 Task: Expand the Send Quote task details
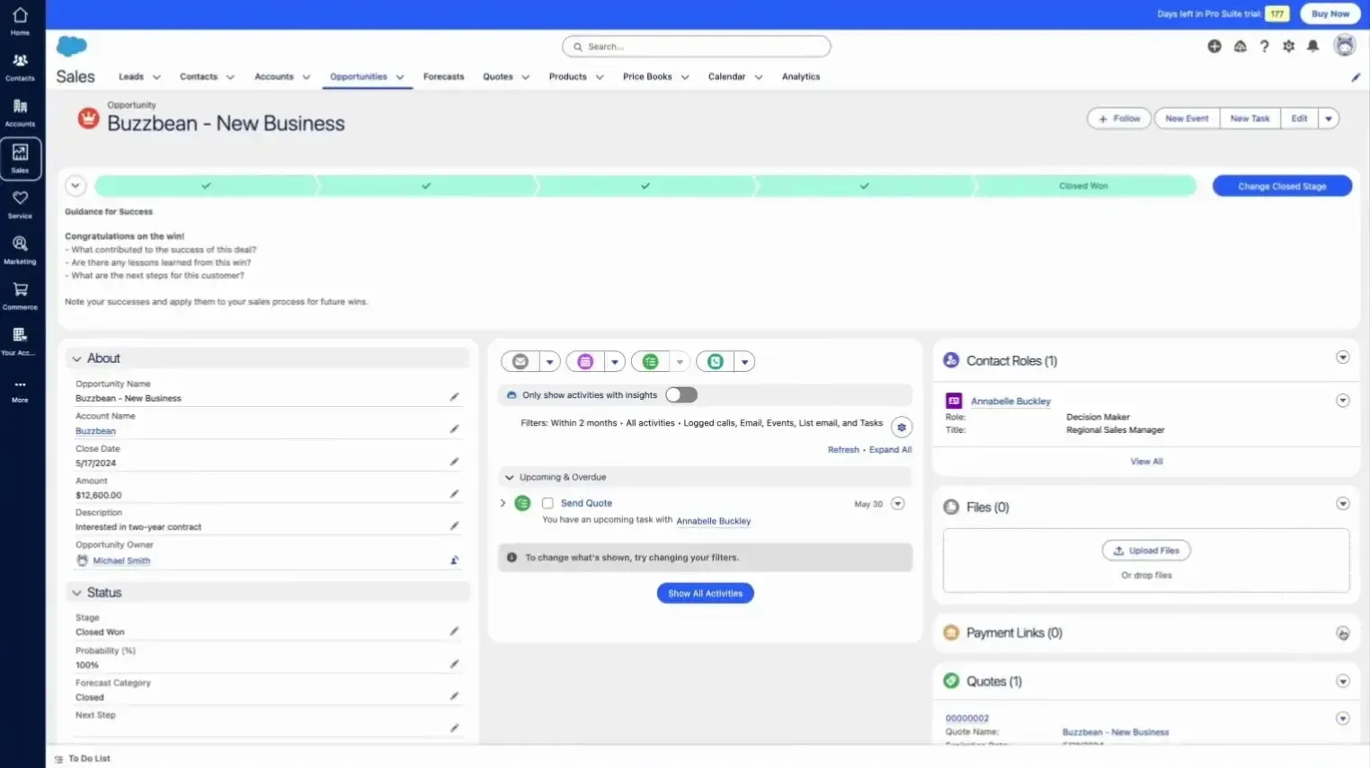(x=503, y=503)
